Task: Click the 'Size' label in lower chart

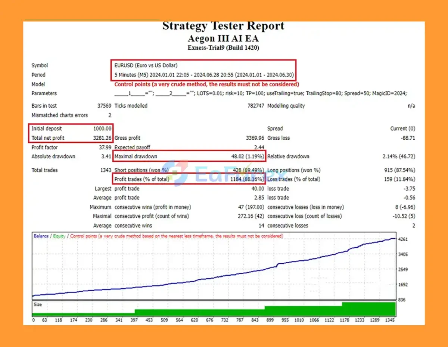Action: 38,305
